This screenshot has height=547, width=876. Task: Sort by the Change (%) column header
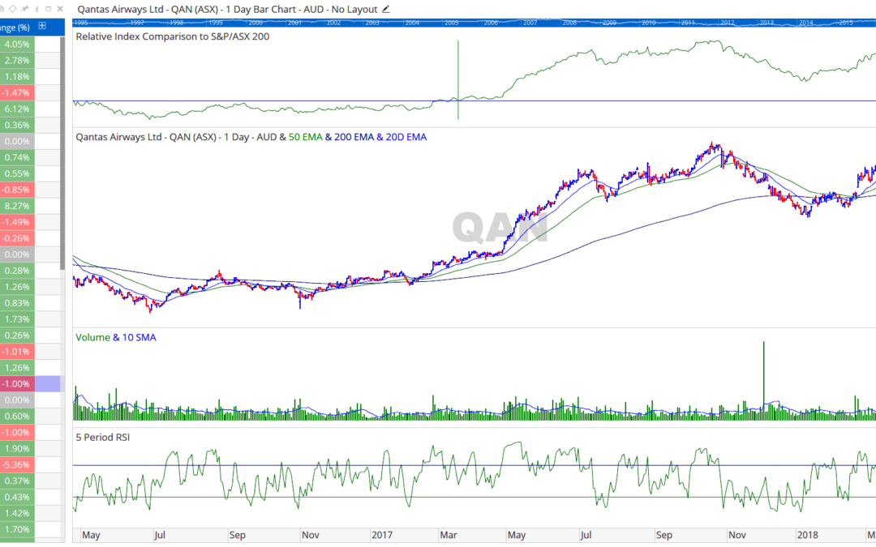click(x=15, y=27)
